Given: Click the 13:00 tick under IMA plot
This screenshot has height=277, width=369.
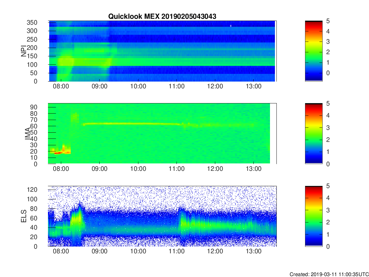Looking at the screenshot, I should 253,169.
